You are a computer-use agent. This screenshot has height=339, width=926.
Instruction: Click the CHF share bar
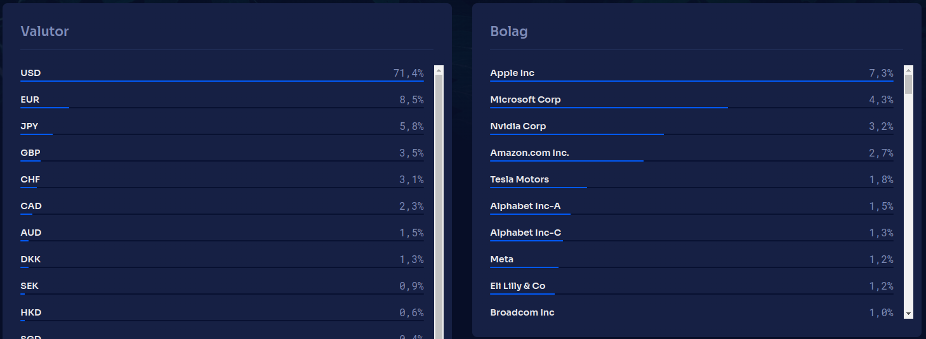point(29,188)
